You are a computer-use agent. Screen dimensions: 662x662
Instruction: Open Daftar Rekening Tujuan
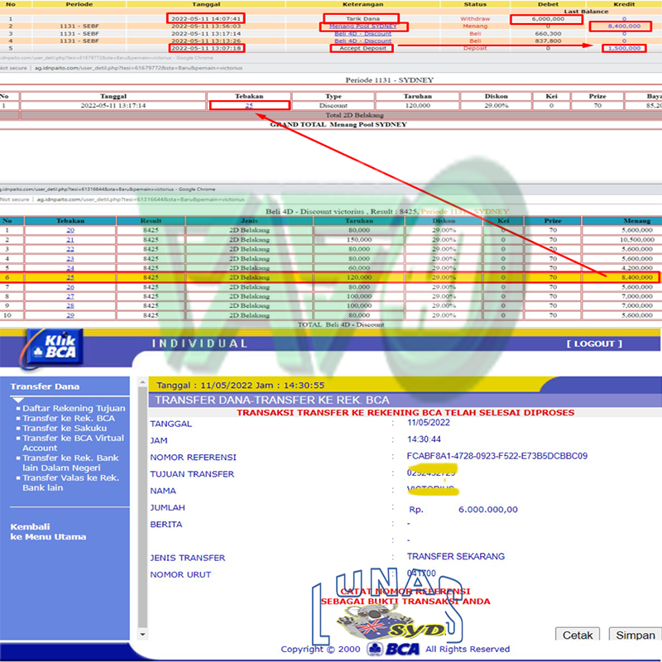tap(74, 408)
